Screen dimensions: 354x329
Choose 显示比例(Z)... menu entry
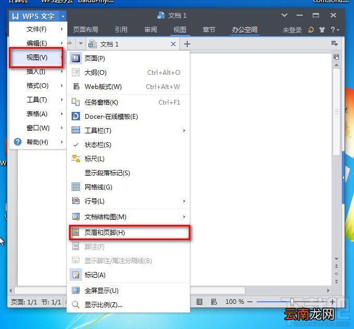coord(128,304)
